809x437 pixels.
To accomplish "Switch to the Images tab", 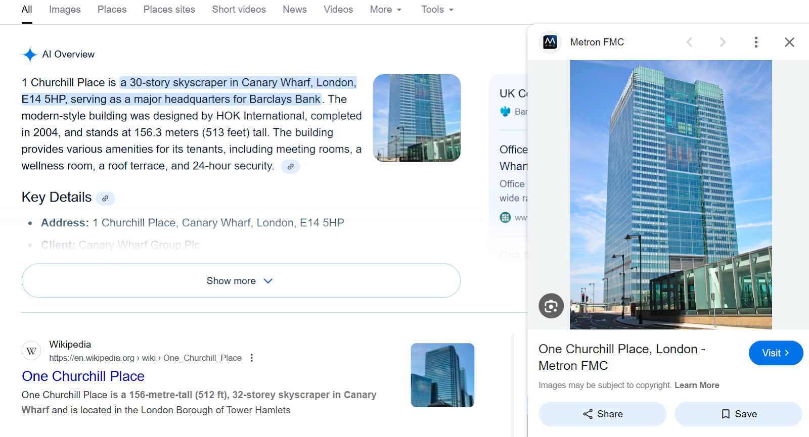I will pos(65,10).
